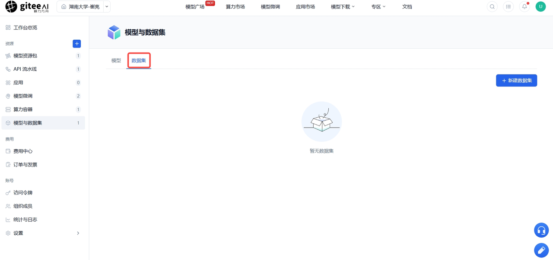Open the headset customer support button
The width and height of the screenshot is (553, 260).
(x=541, y=230)
